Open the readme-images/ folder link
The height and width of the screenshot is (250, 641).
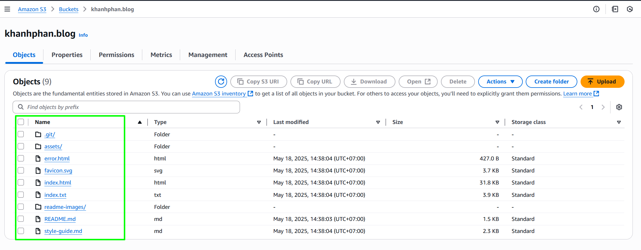tap(65, 207)
